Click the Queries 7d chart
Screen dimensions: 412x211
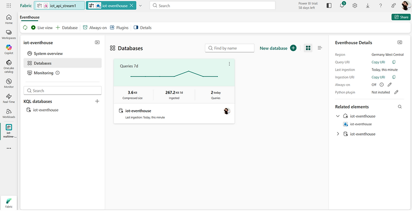(x=174, y=75)
